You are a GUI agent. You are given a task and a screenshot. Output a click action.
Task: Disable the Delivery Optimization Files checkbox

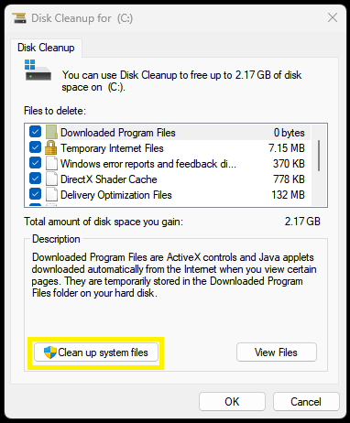tap(35, 194)
